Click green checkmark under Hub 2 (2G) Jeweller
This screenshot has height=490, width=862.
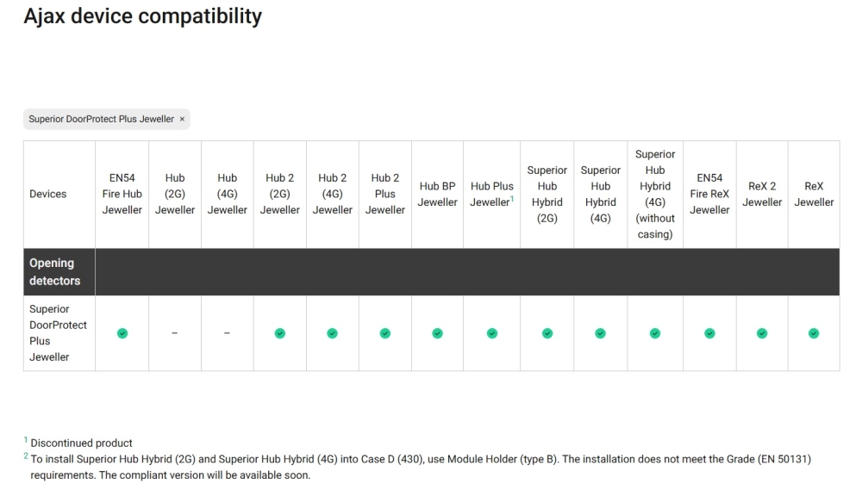pos(280,333)
